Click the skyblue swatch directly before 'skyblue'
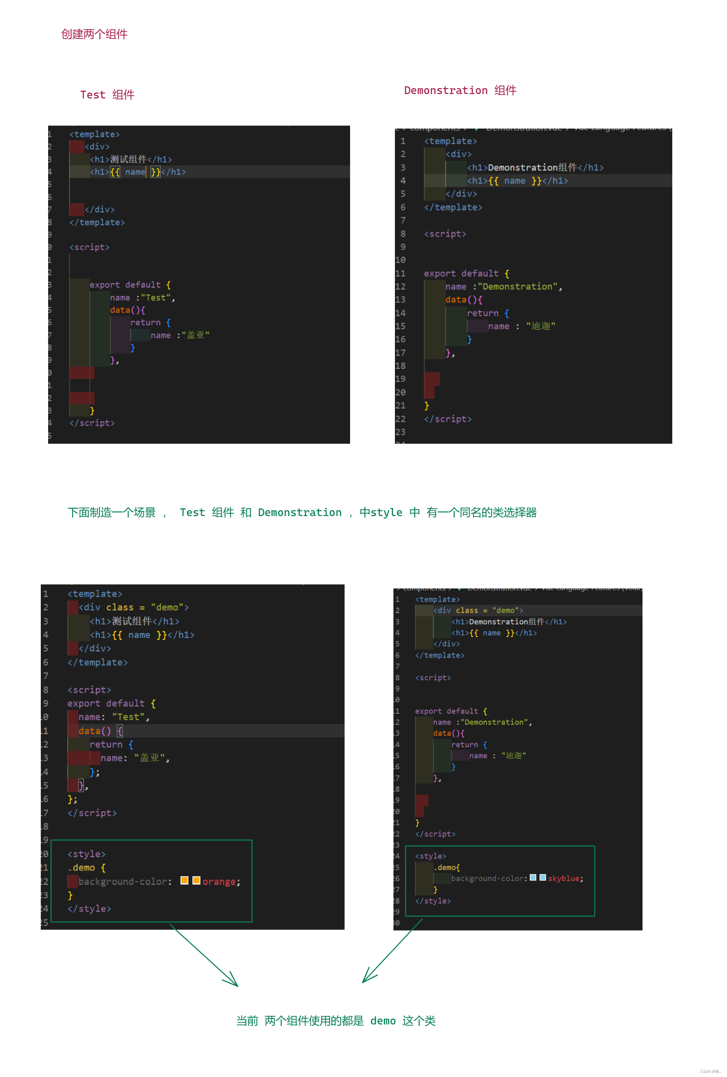Viewport: 727px width, 1077px height. coord(543,877)
